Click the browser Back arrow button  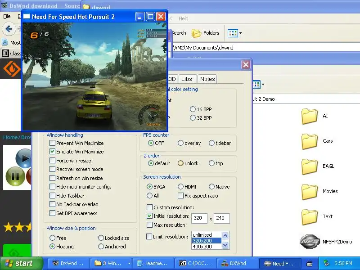point(9,29)
